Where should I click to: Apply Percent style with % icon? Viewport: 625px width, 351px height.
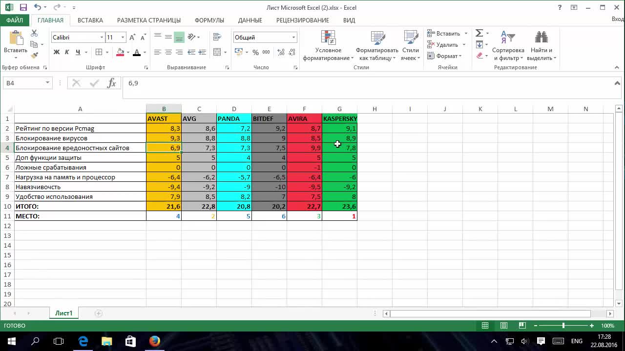click(255, 52)
